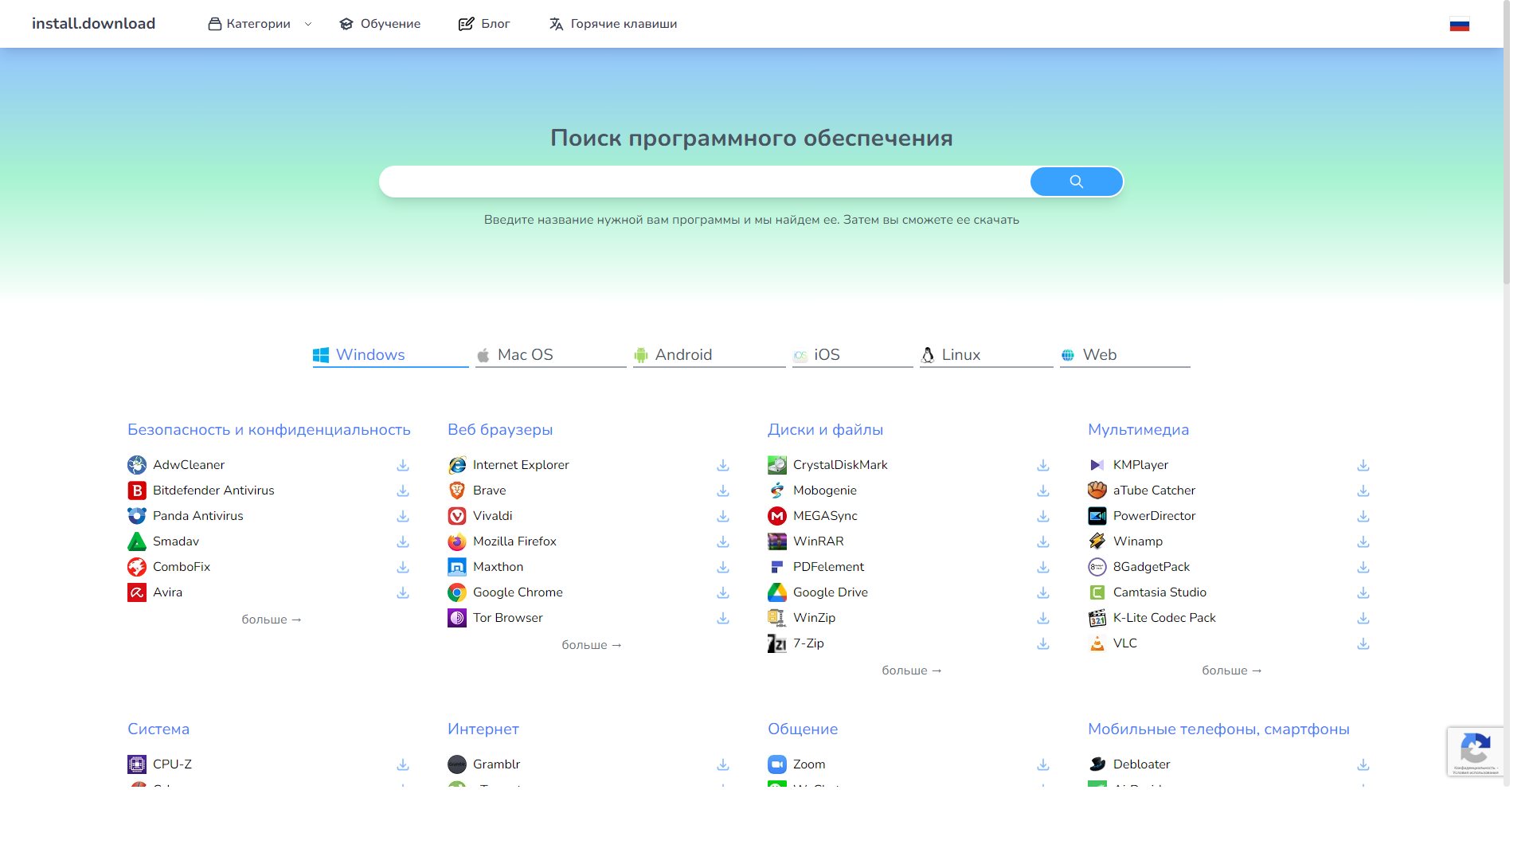Focus the software search input field
The height and width of the screenshot is (860, 1529).
[x=704, y=182]
